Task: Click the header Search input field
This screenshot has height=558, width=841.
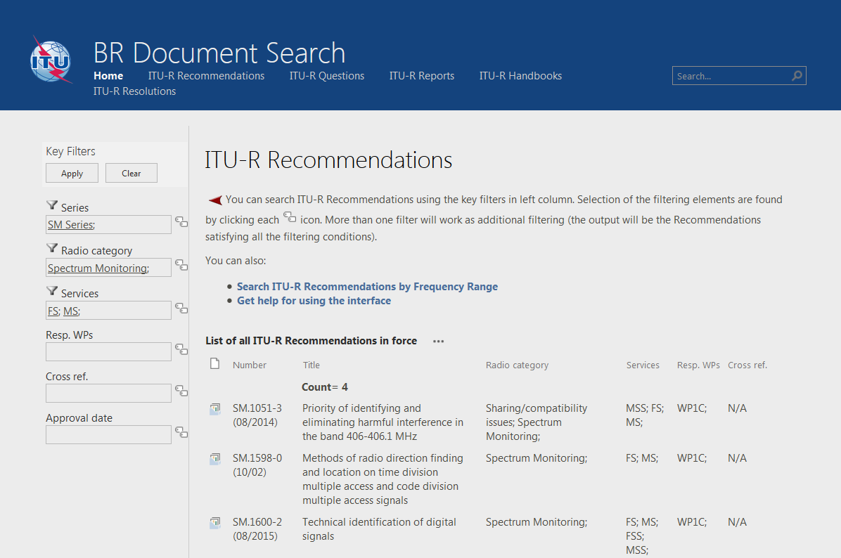Action: pyautogui.click(x=731, y=76)
